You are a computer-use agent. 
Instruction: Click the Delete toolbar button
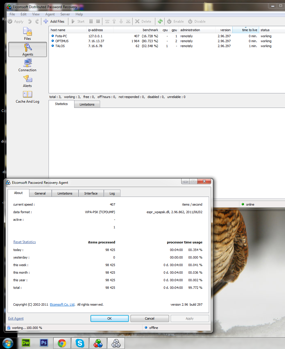(x=143, y=21)
